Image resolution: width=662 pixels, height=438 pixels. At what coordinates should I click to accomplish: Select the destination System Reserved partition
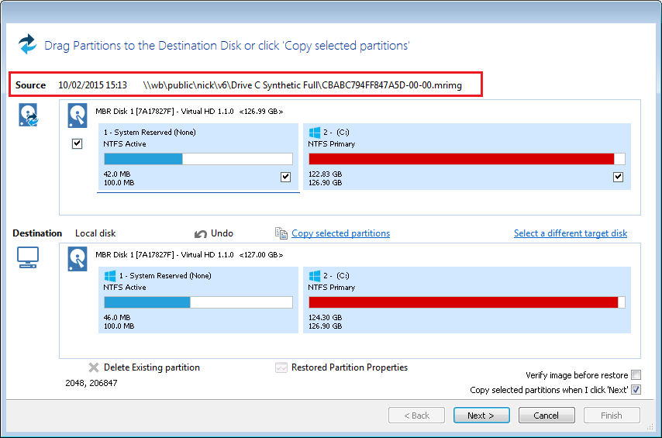coord(198,300)
